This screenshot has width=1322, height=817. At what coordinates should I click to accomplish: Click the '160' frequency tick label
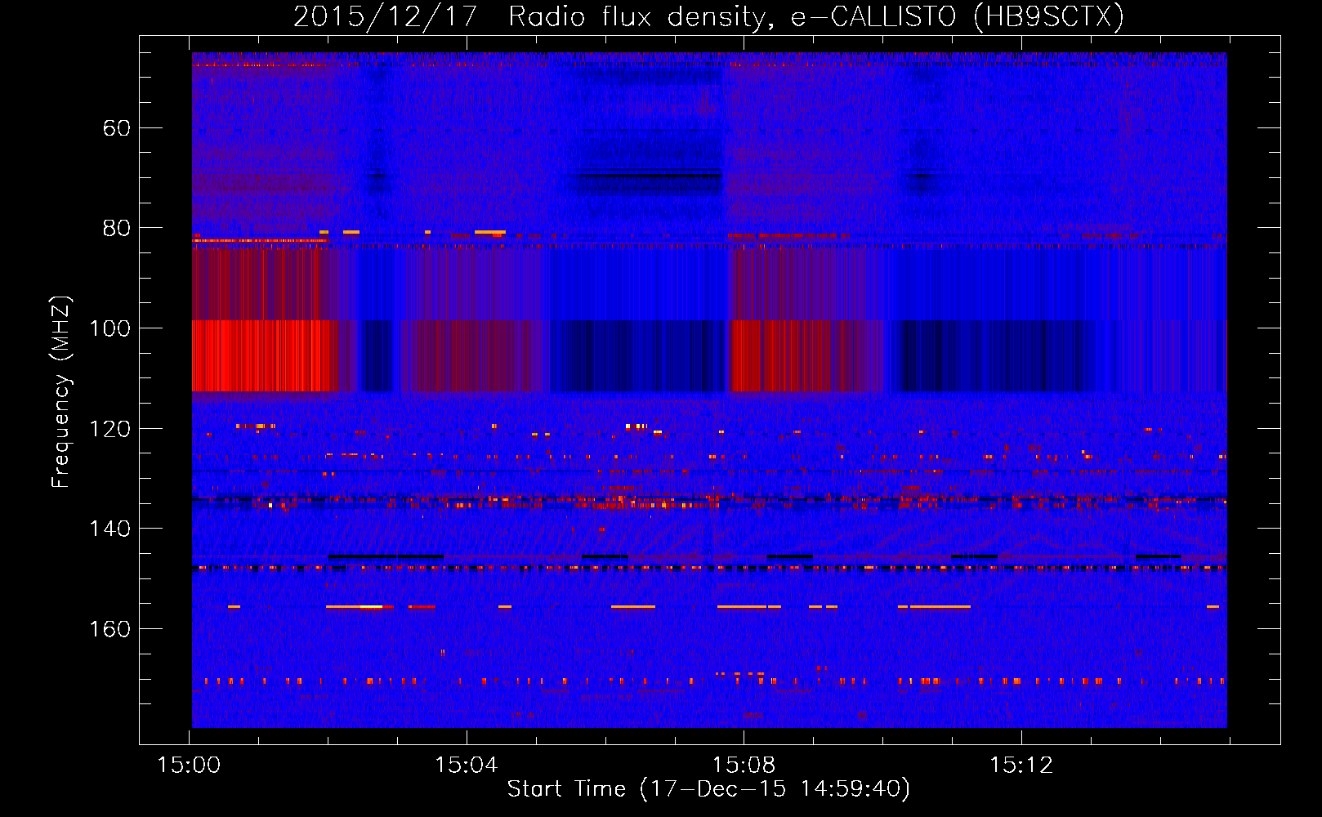109,629
